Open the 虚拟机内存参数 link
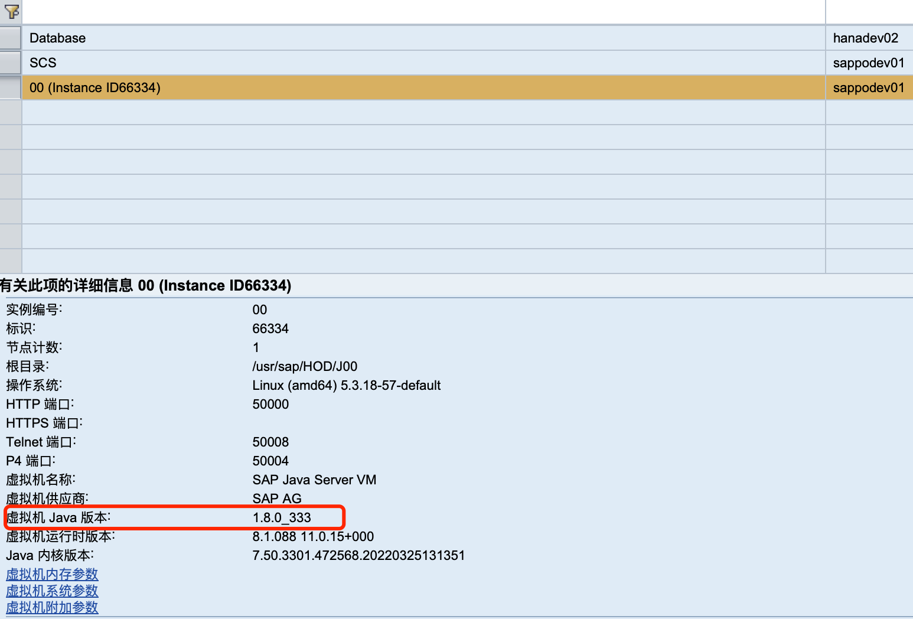Image resolution: width=913 pixels, height=619 pixels. pos(52,574)
